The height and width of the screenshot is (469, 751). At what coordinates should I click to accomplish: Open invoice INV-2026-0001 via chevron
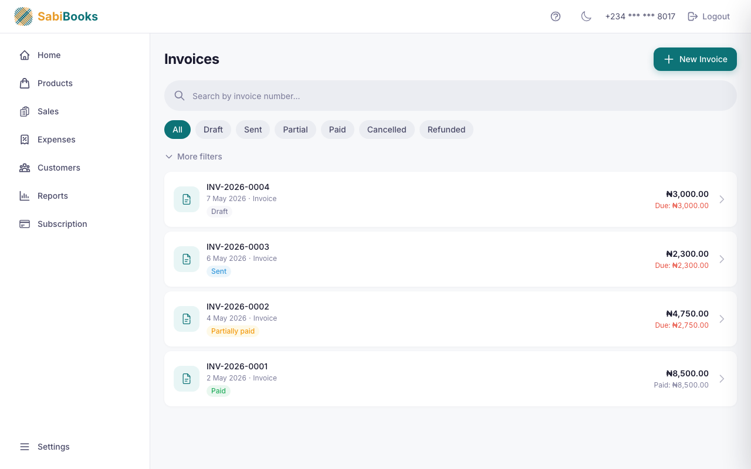point(722,379)
